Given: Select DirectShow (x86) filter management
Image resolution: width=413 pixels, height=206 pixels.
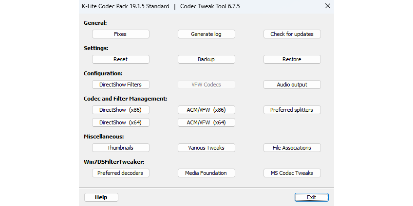Looking at the screenshot, I should point(120,110).
